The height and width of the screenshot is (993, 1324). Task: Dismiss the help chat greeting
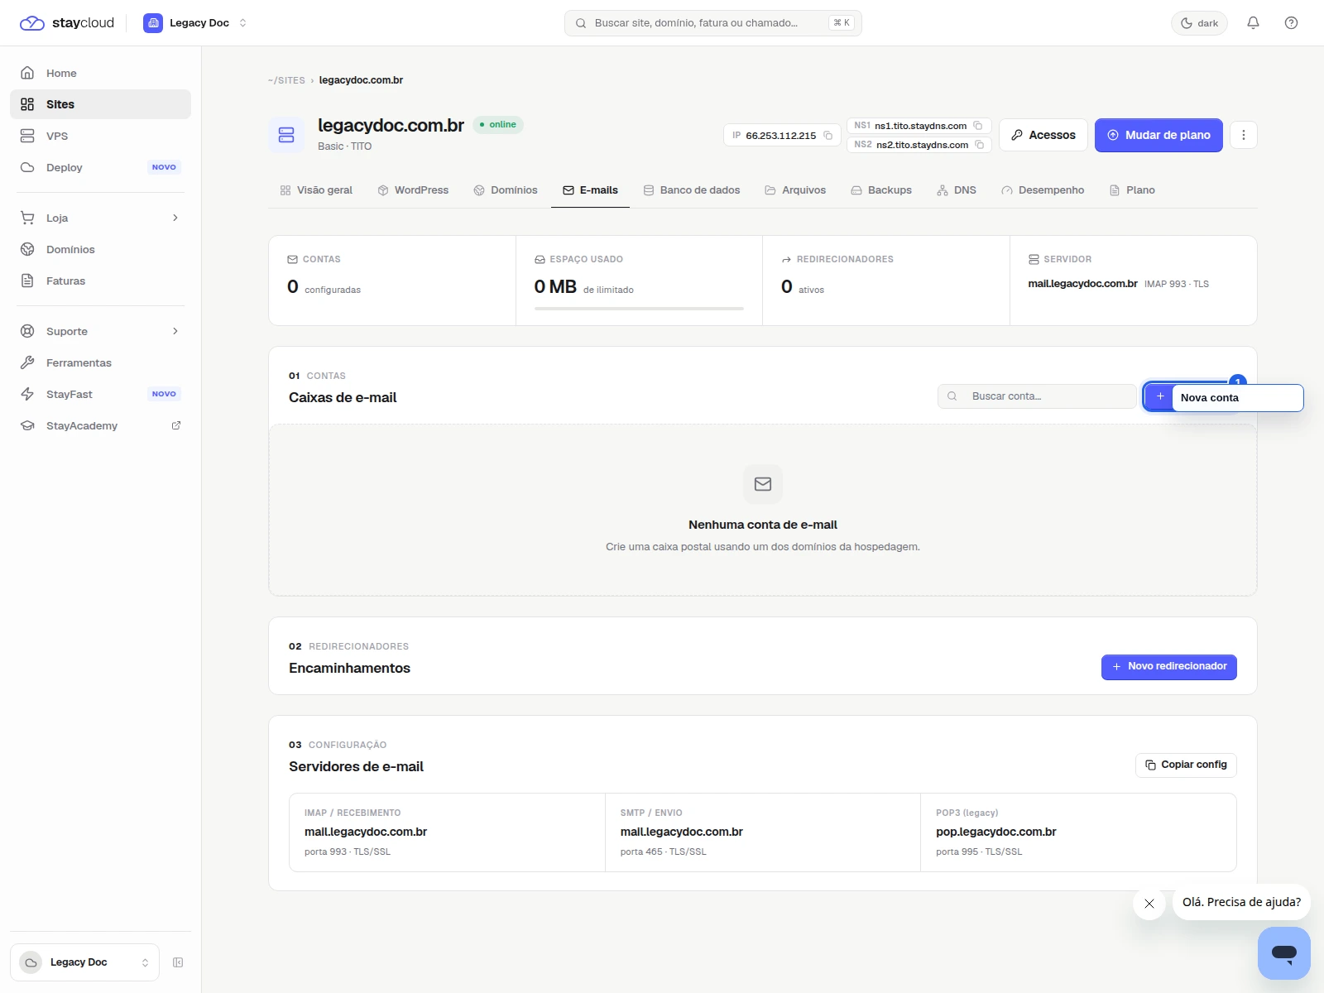click(x=1149, y=904)
